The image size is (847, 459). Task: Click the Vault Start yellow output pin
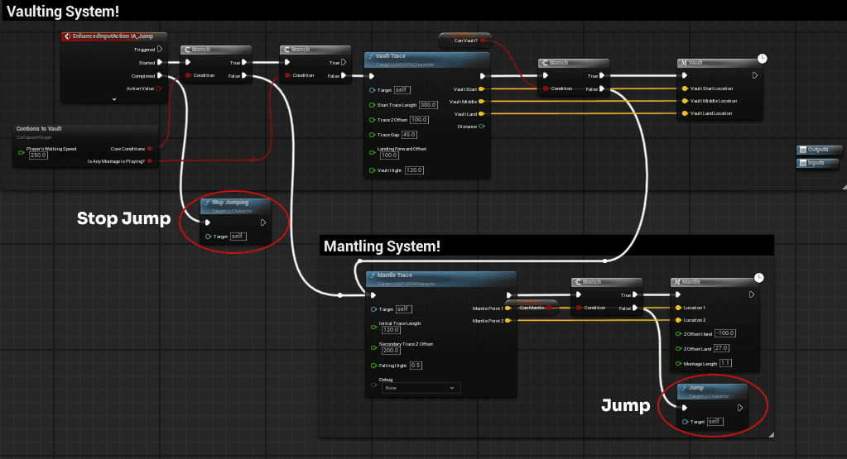coord(482,88)
